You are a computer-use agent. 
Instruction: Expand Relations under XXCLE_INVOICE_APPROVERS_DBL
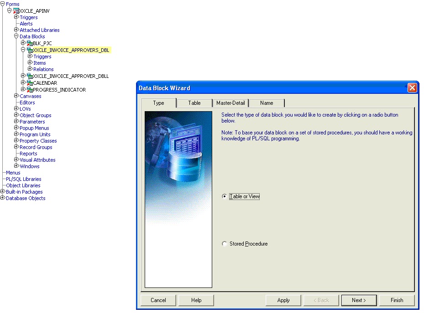pos(30,69)
